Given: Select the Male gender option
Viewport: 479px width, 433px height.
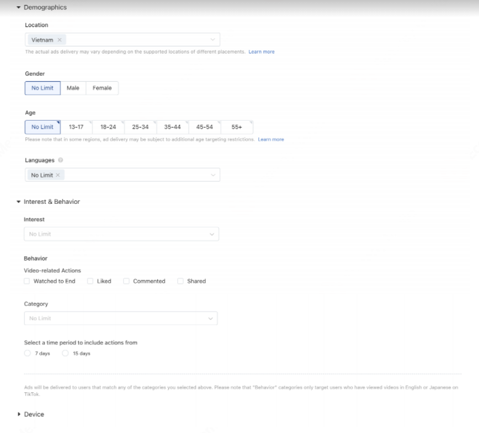Looking at the screenshot, I should click(73, 88).
